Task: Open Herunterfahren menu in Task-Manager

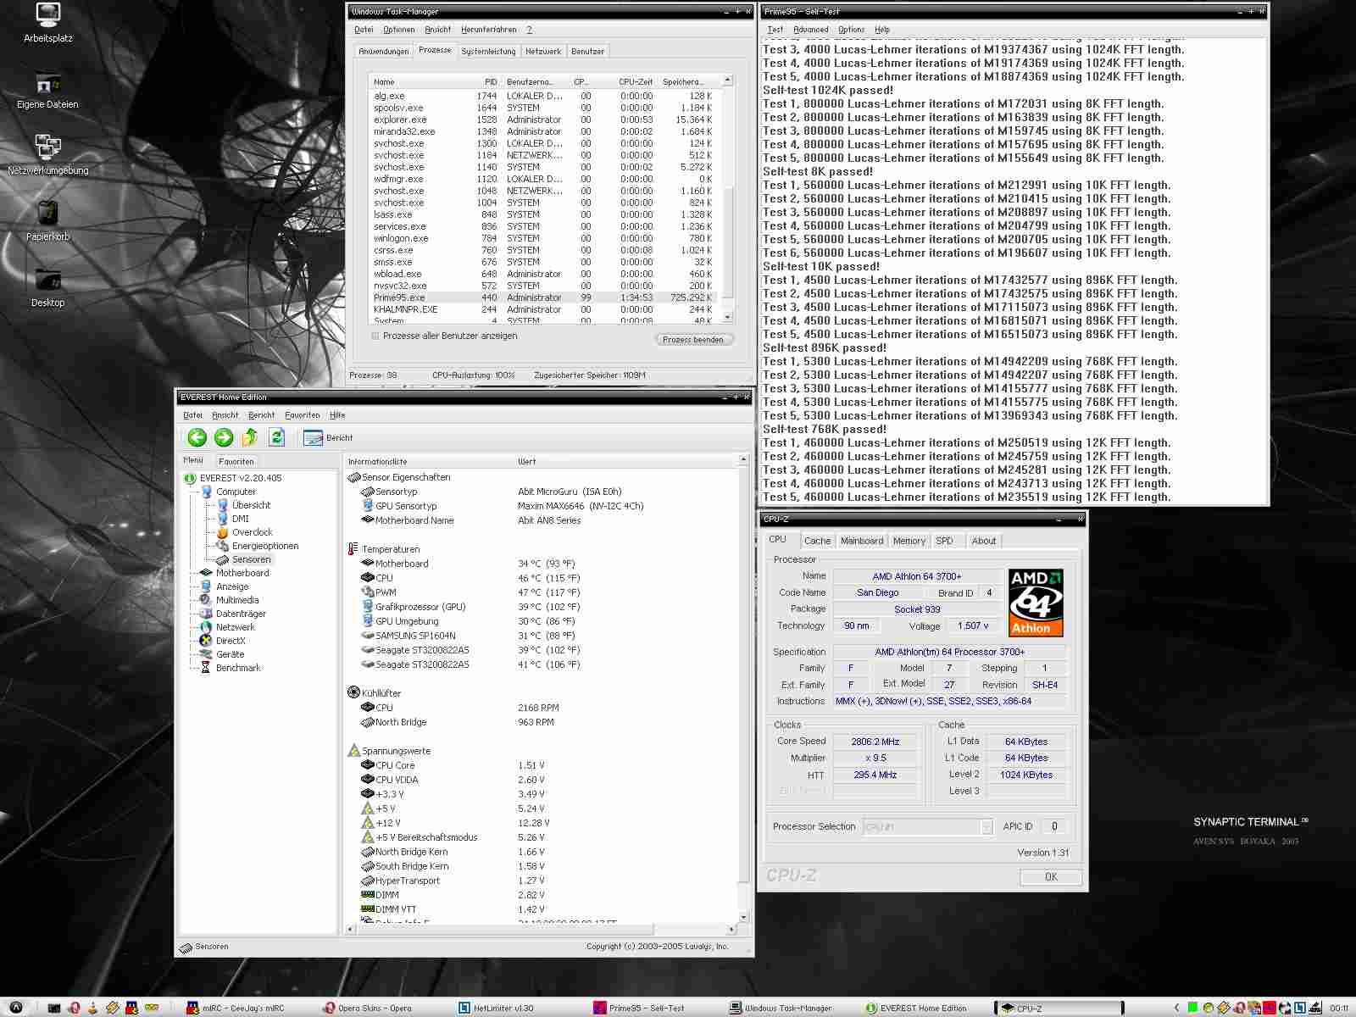Action: point(489,30)
